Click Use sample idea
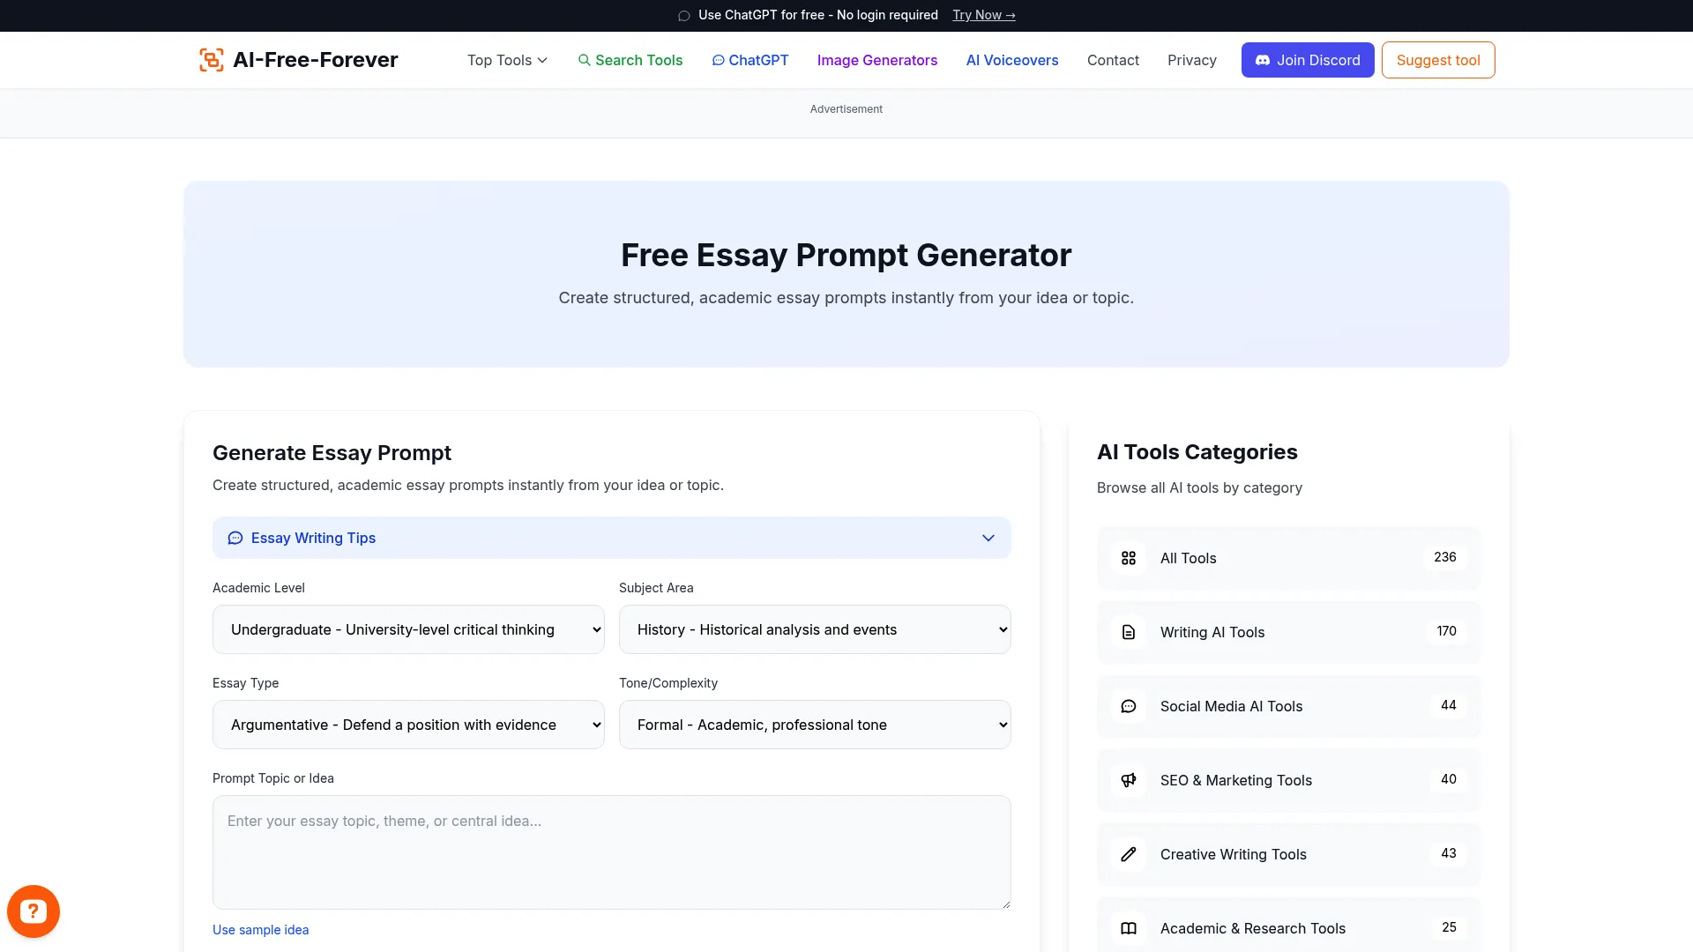Viewport: 1693px width, 952px height. (x=260, y=929)
